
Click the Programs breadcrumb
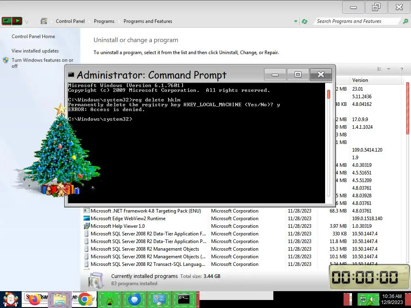pyautogui.click(x=104, y=21)
